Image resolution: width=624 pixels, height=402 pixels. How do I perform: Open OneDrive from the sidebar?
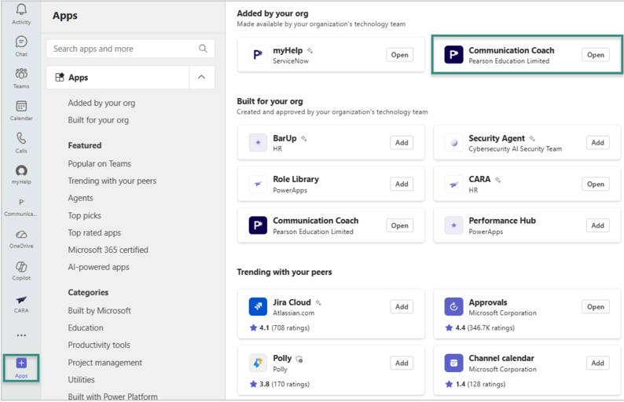tap(21, 239)
